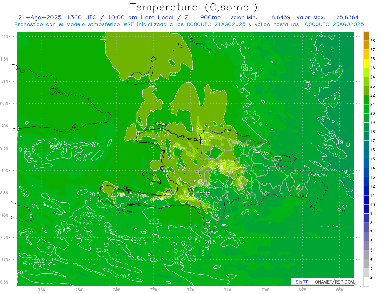Click the legend scale value 15
Screen dimensions: 381x294
pos(373,159)
